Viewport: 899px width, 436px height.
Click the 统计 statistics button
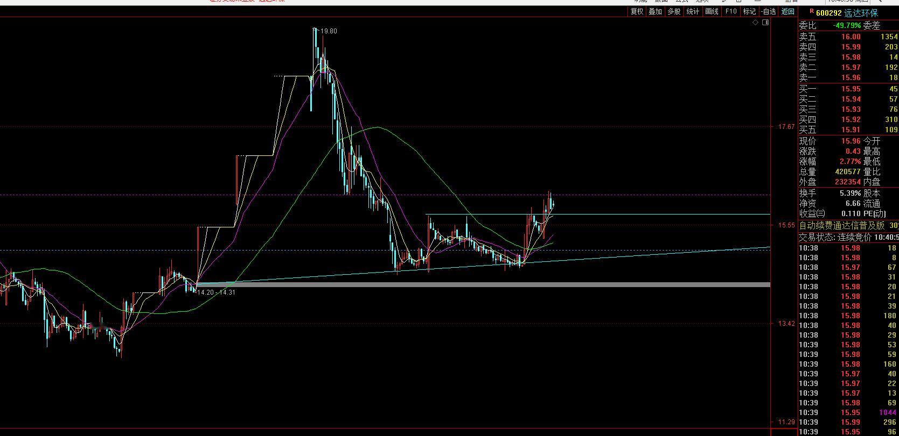[x=693, y=11]
